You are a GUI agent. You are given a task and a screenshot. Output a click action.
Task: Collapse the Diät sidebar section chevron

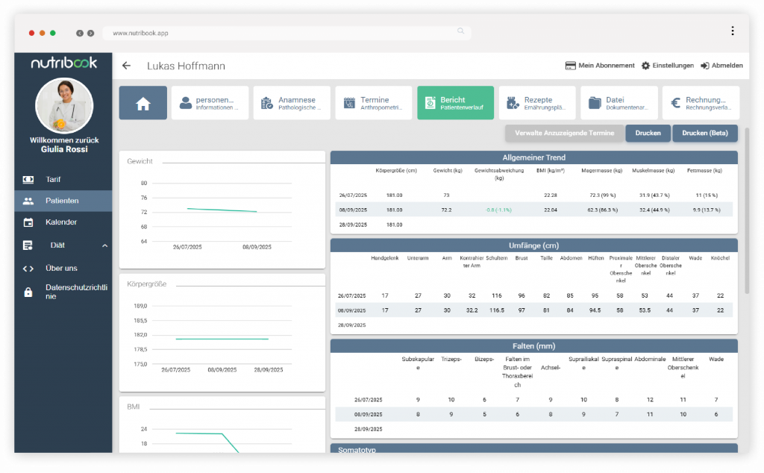pos(104,245)
